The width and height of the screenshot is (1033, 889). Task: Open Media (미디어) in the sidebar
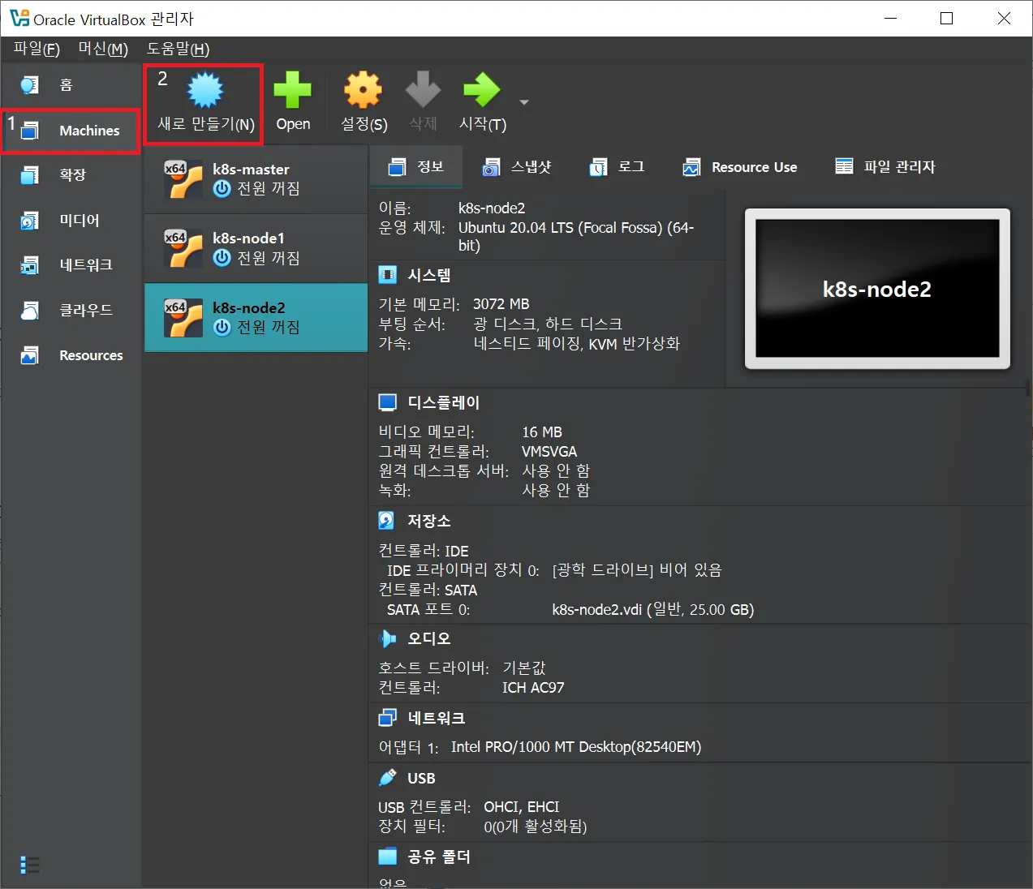click(x=71, y=220)
